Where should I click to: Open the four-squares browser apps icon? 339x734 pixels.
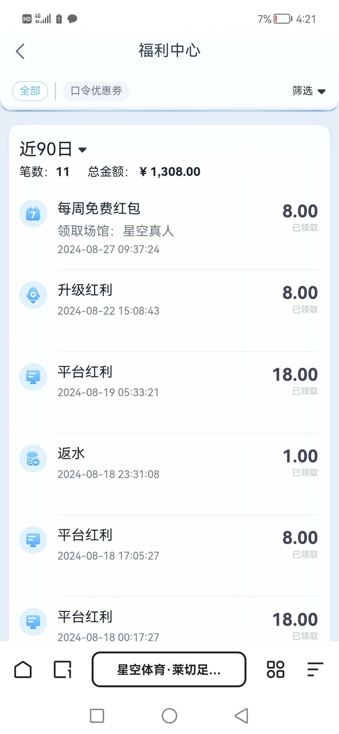tap(275, 669)
